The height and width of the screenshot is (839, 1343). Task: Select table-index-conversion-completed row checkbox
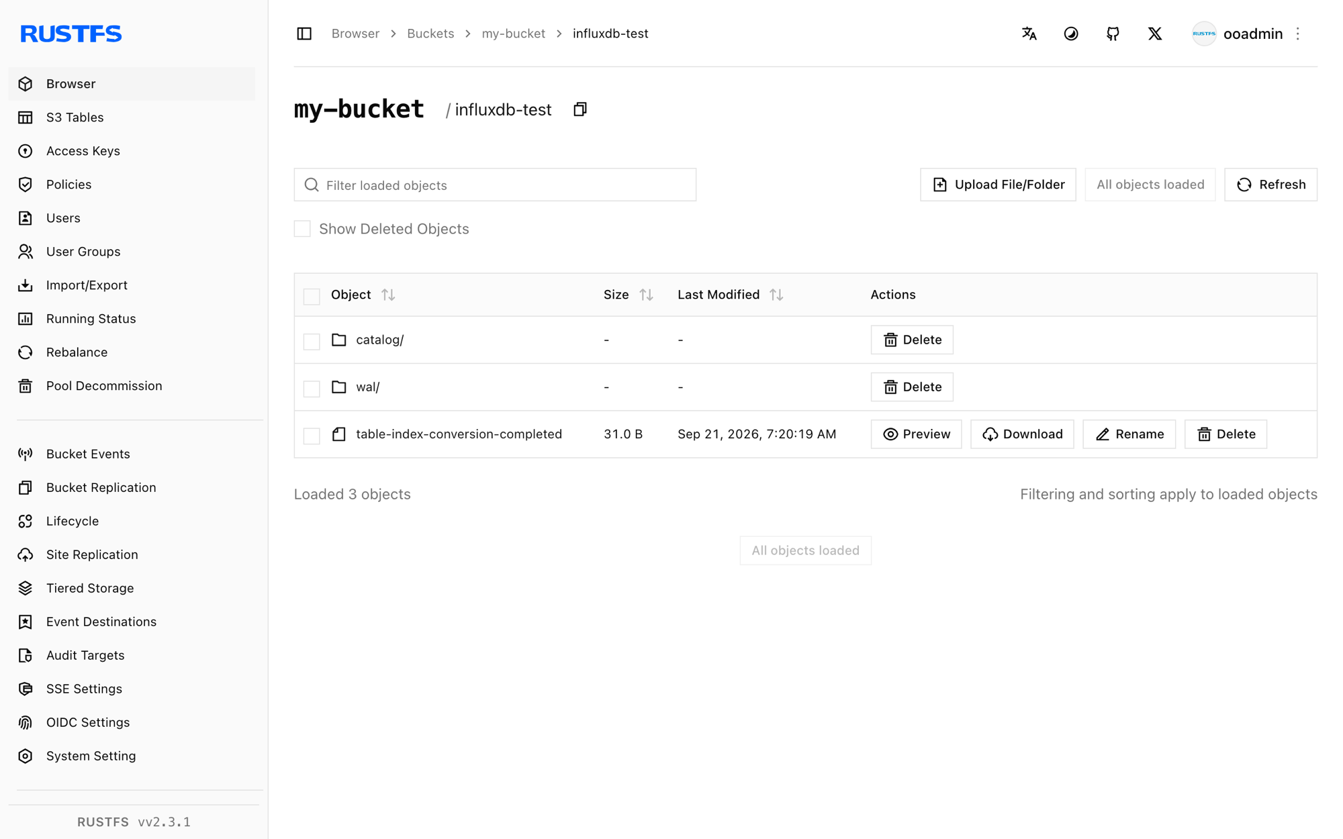312,436
